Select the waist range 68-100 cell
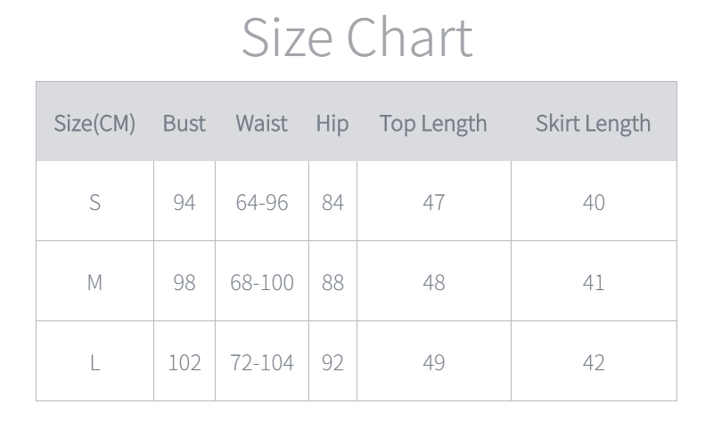Viewport: 713px width, 445px height. [261, 282]
